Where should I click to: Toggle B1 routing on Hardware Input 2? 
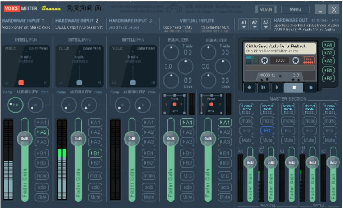(x=95, y=153)
